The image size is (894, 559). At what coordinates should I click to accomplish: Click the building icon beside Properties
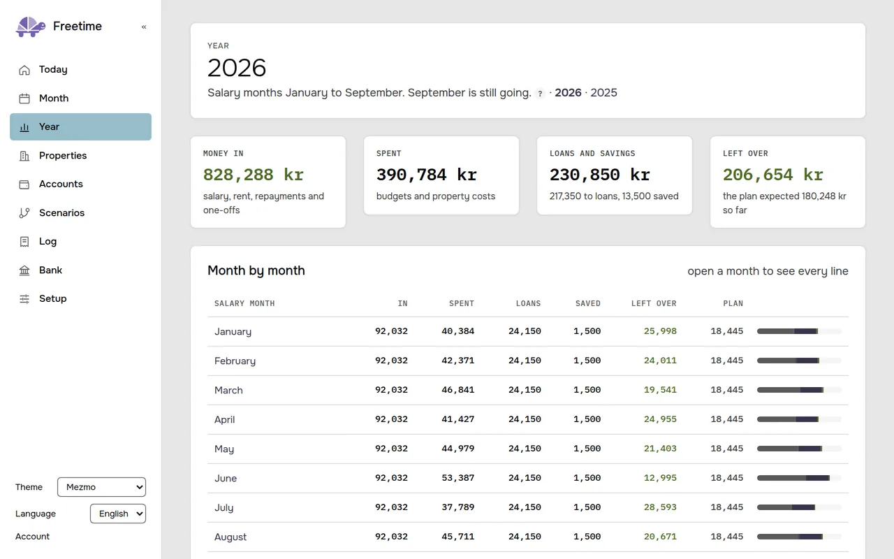click(x=24, y=156)
